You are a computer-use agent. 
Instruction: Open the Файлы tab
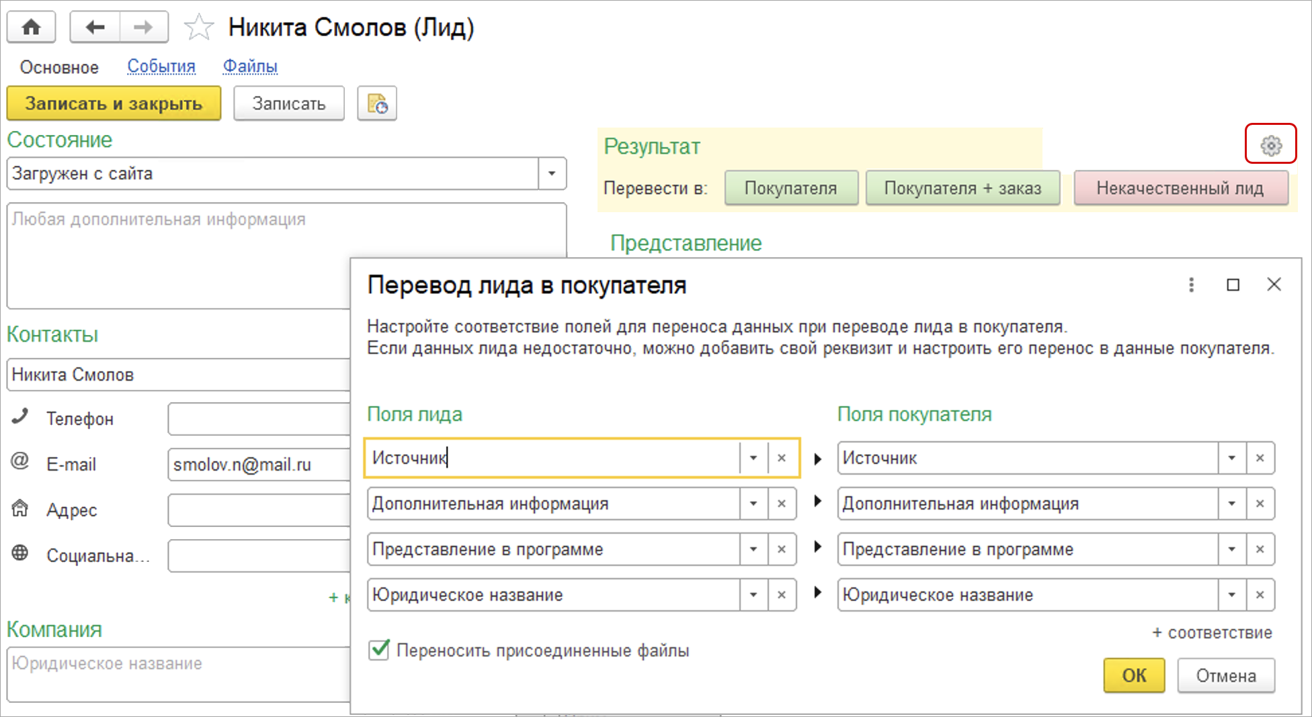(x=250, y=66)
